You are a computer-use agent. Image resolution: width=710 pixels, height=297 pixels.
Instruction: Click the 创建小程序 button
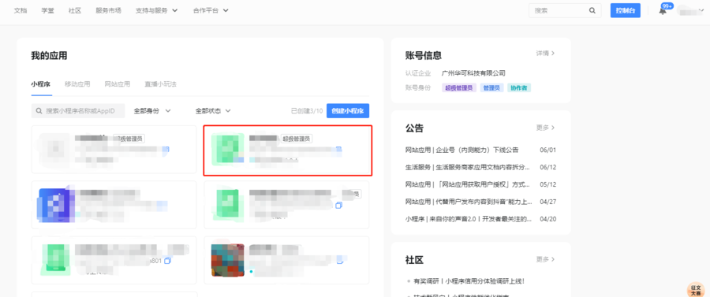coord(348,111)
